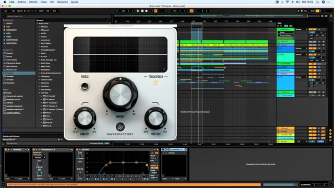Open the Max for Live category
Screen dimensions: 334x188
[x=11, y=69]
